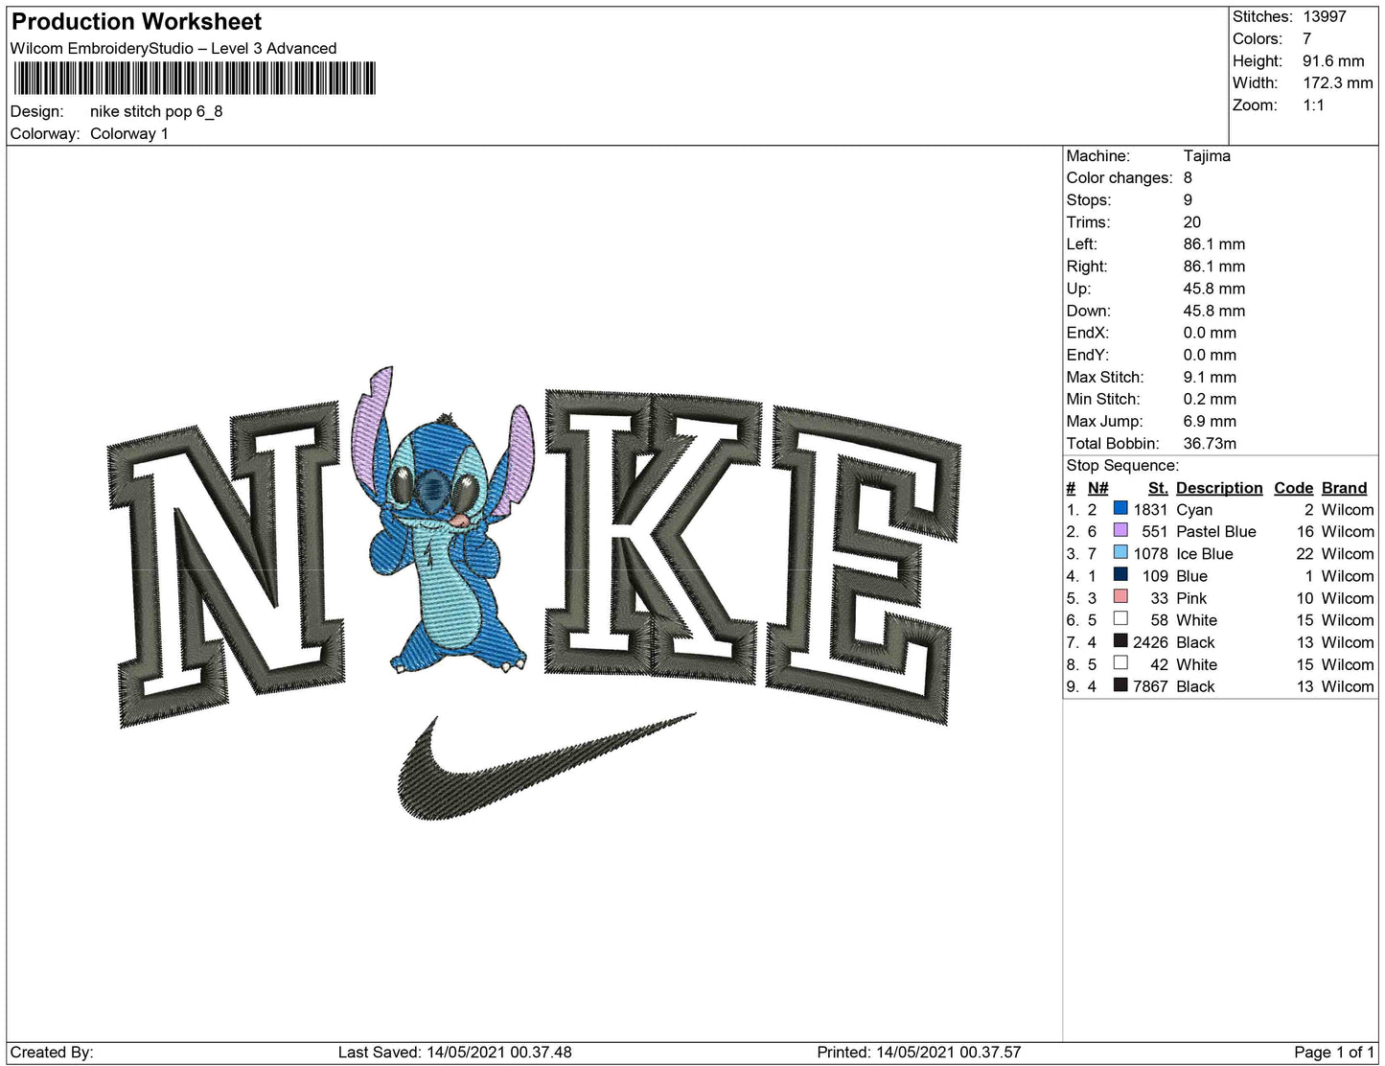Screen dimensions: 1385x1066
Task: Click the Total Bobbin value "36.73m"
Action: [x=1210, y=443]
